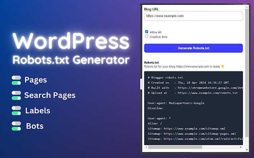254x158 pixels.
Task: Click the Blog URL input field
Action: [193, 16]
